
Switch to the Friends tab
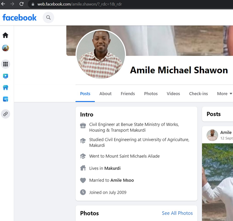coord(128,93)
